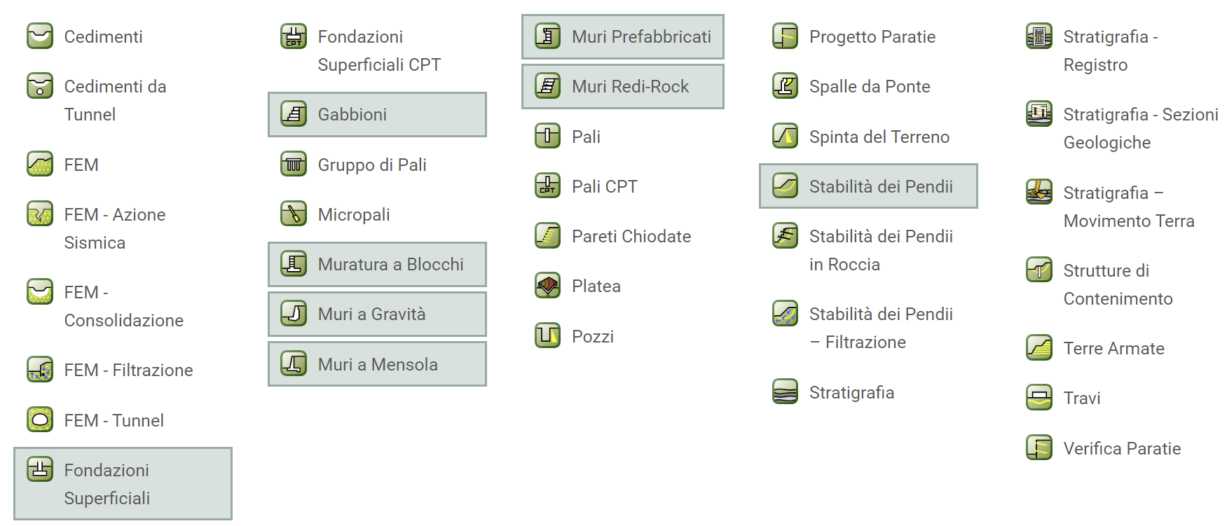Viewport: 1227px width, 526px height.
Task: Click the Spinta del Terreno icon
Action: tap(785, 136)
